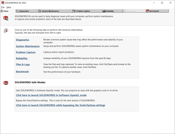Click the Benchmark hyperlink
The height and width of the screenshot is (134, 175).
22,72
